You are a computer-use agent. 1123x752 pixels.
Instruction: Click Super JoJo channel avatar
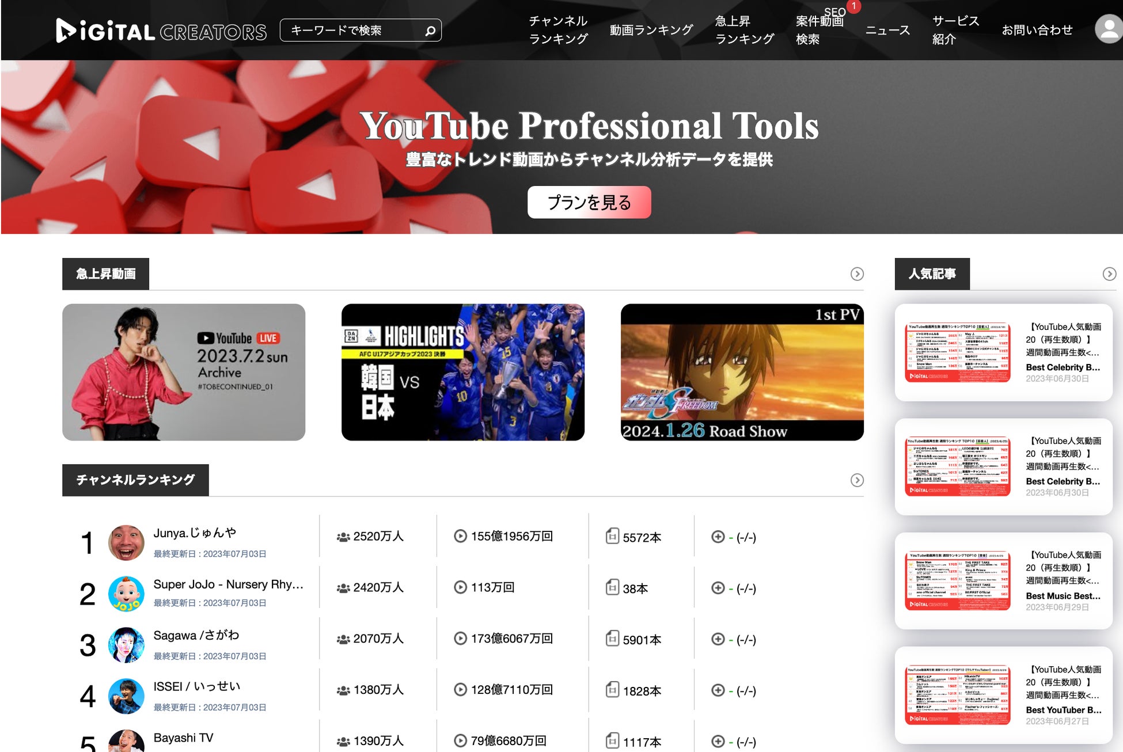point(126,594)
